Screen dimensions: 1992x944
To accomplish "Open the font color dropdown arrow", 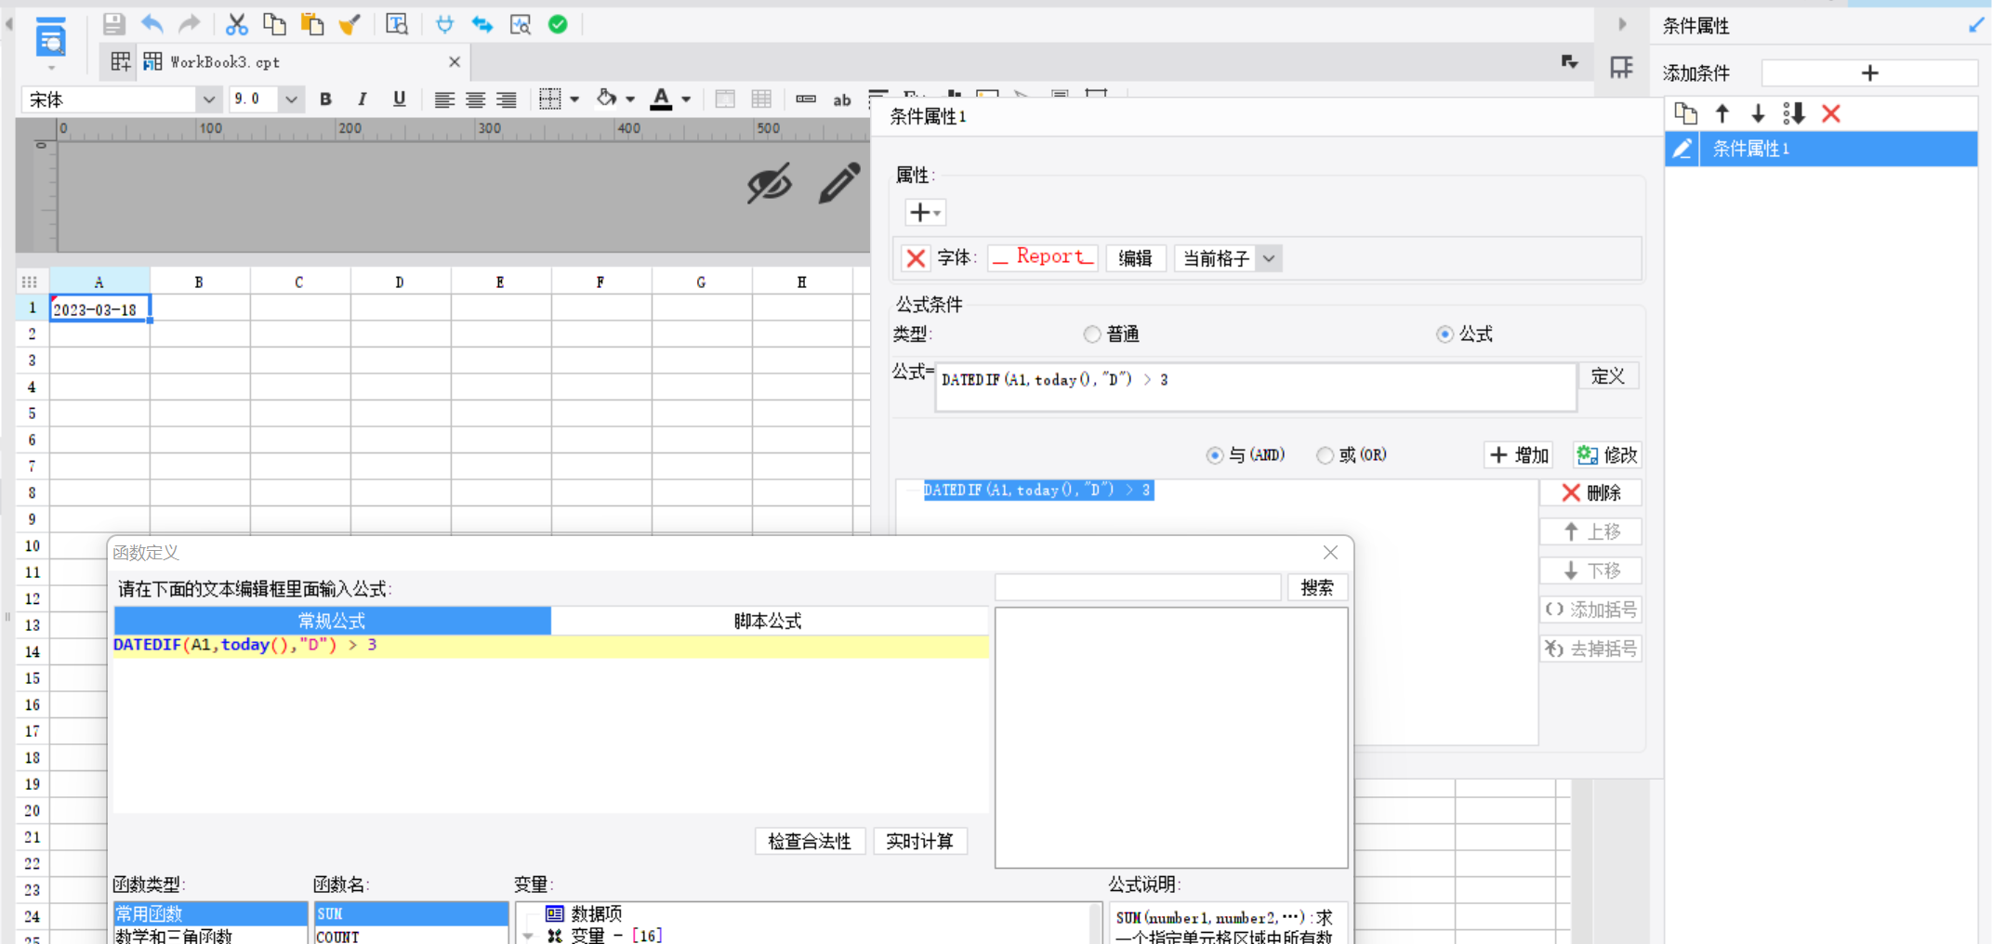I will pos(686,99).
